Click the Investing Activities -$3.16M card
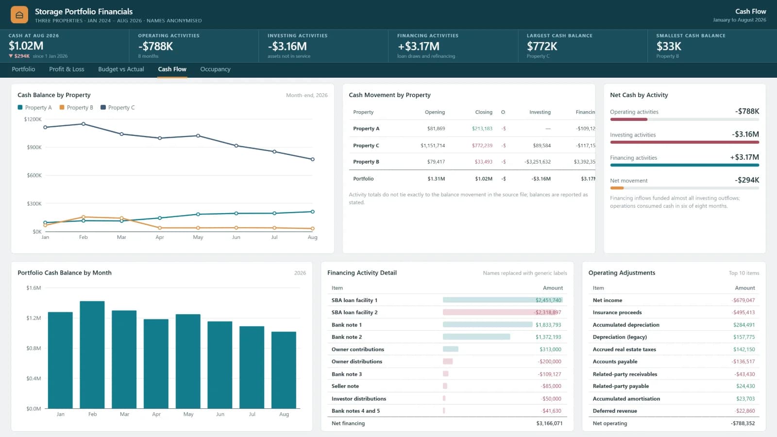 (323, 46)
